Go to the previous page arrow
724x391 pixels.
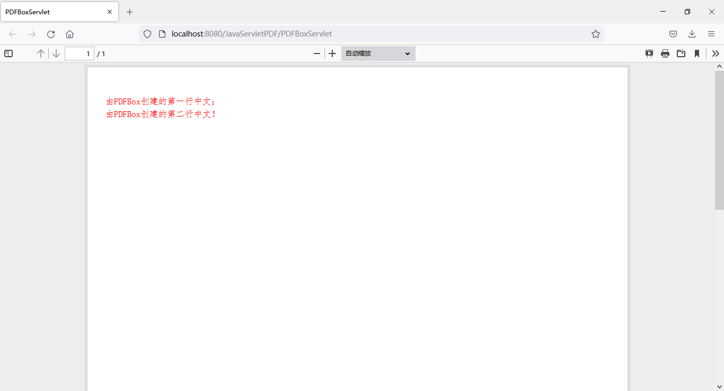pyautogui.click(x=40, y=53)
